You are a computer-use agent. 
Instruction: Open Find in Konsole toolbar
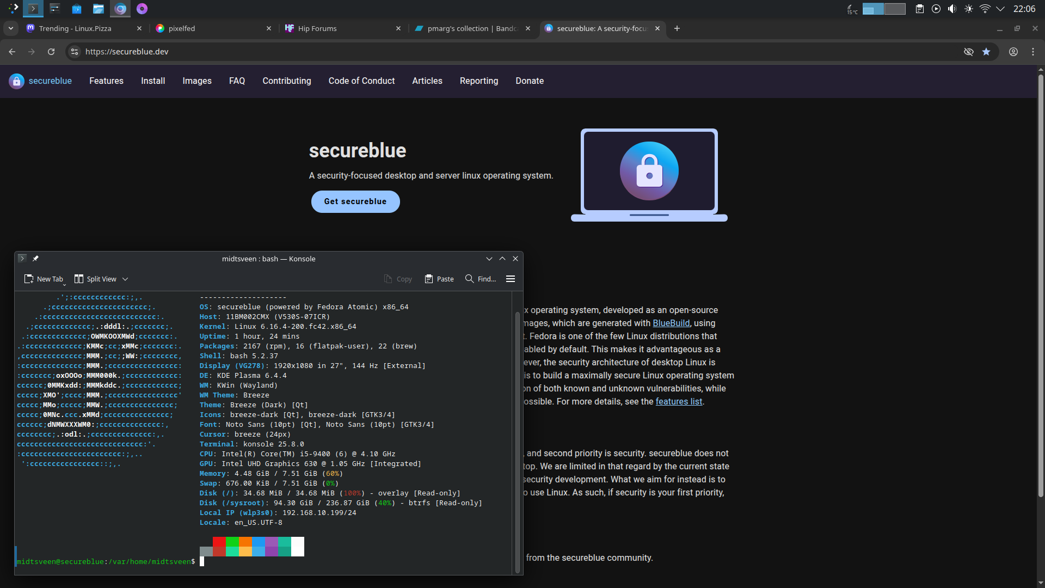481,279
